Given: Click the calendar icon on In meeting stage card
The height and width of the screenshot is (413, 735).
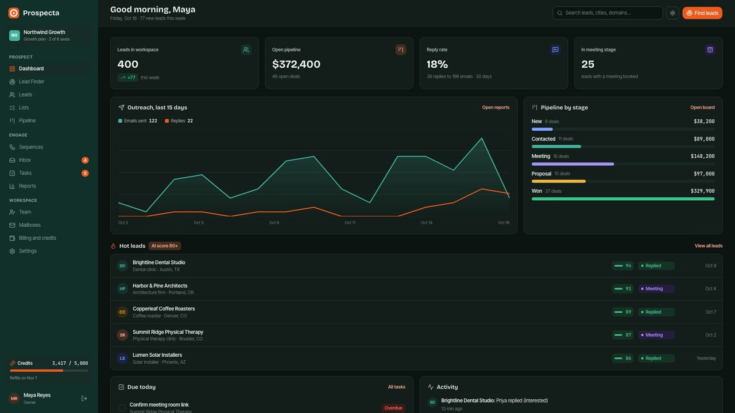Looking at the screenshot, I should pos(710,50).
